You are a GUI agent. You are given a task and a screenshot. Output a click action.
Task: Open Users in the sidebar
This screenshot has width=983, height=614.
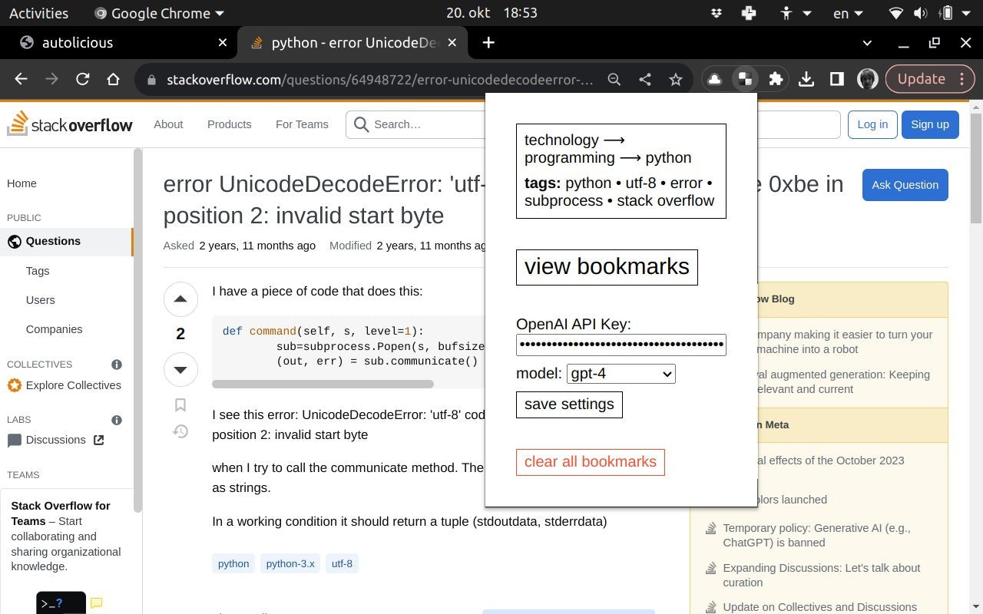tap(40, 300)
